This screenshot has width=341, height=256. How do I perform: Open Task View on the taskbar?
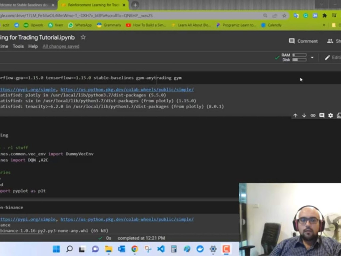[x=82, y=249]
